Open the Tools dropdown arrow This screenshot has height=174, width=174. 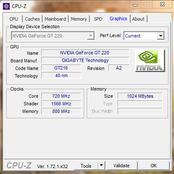[102, 166]
